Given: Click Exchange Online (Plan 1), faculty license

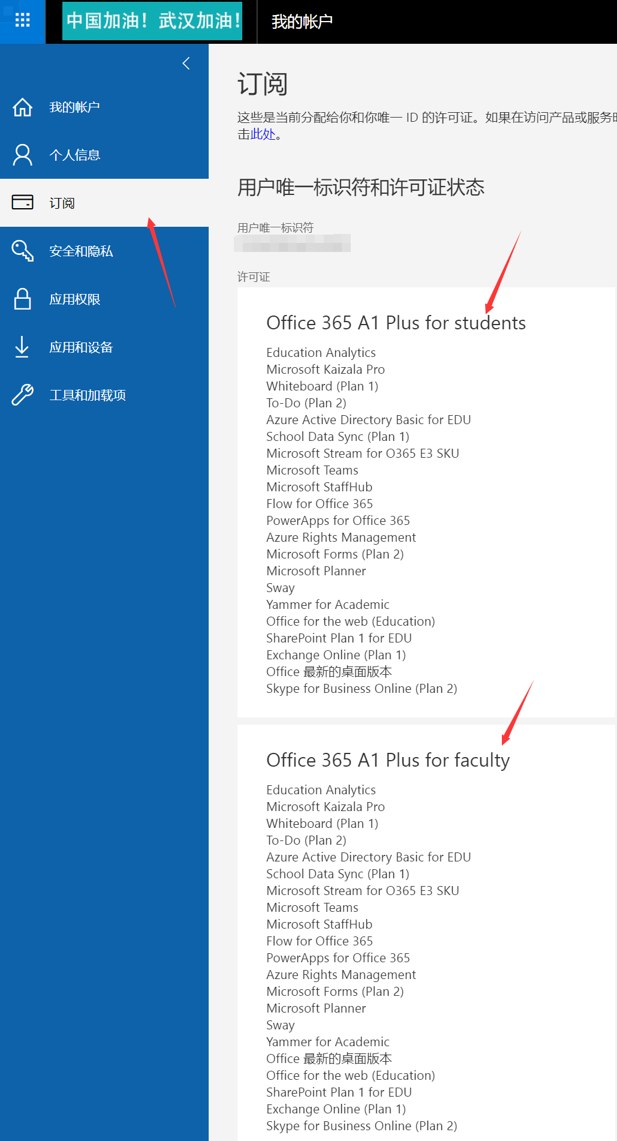Looking at the screenshot, I should pyautogui.click(x=336, y=1109).
